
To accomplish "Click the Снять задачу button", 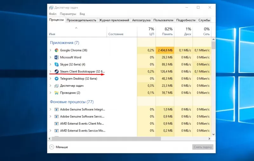I will click(x=203, y=147).
